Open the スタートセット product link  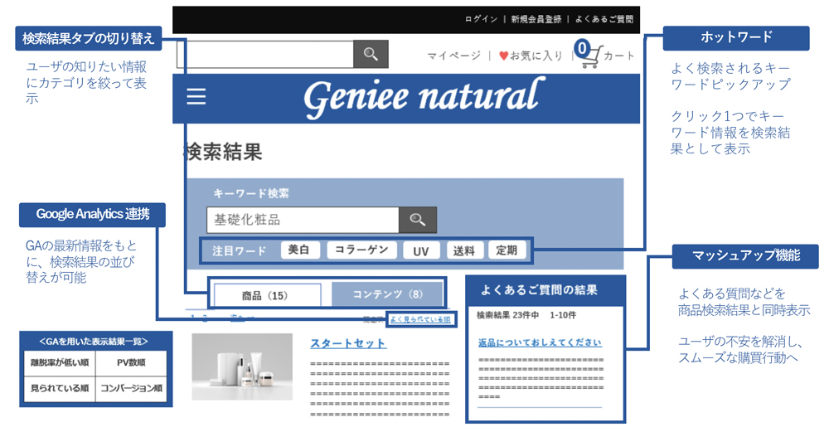click(348, 343)
